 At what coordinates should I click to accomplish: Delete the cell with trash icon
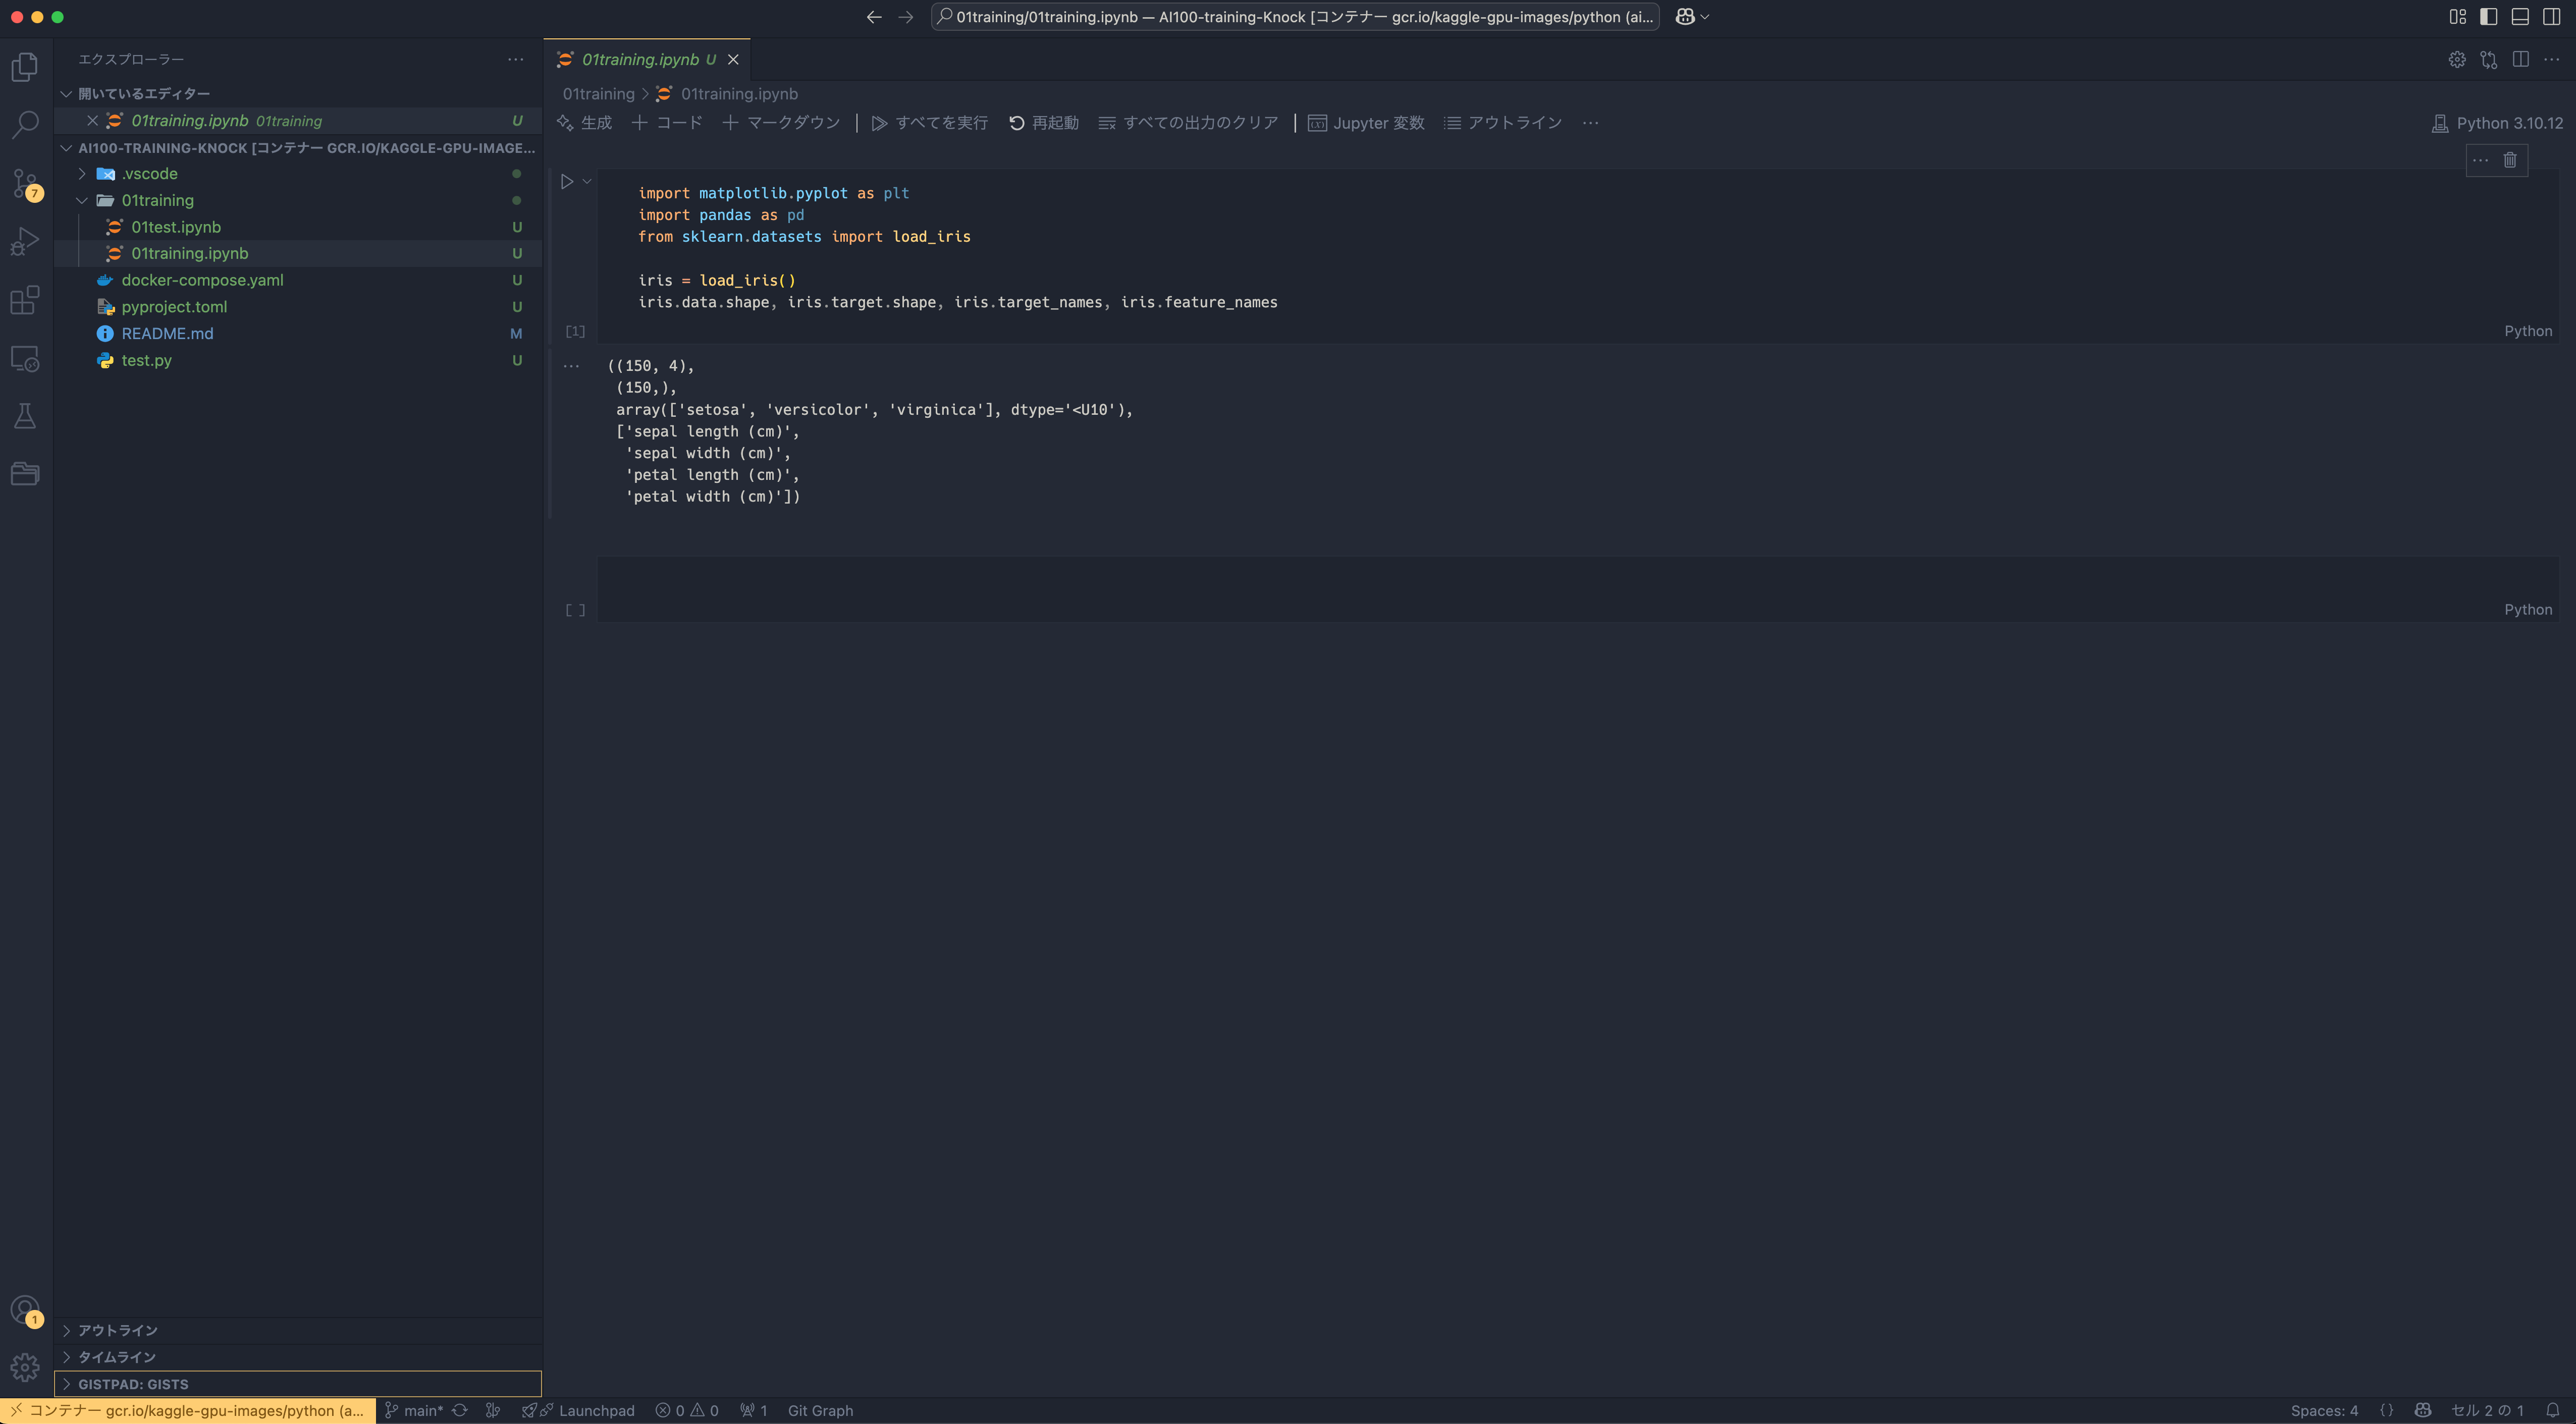(x=2510, y=160)
